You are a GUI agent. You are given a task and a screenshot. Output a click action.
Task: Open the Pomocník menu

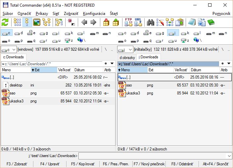click(x=221, y=14)
